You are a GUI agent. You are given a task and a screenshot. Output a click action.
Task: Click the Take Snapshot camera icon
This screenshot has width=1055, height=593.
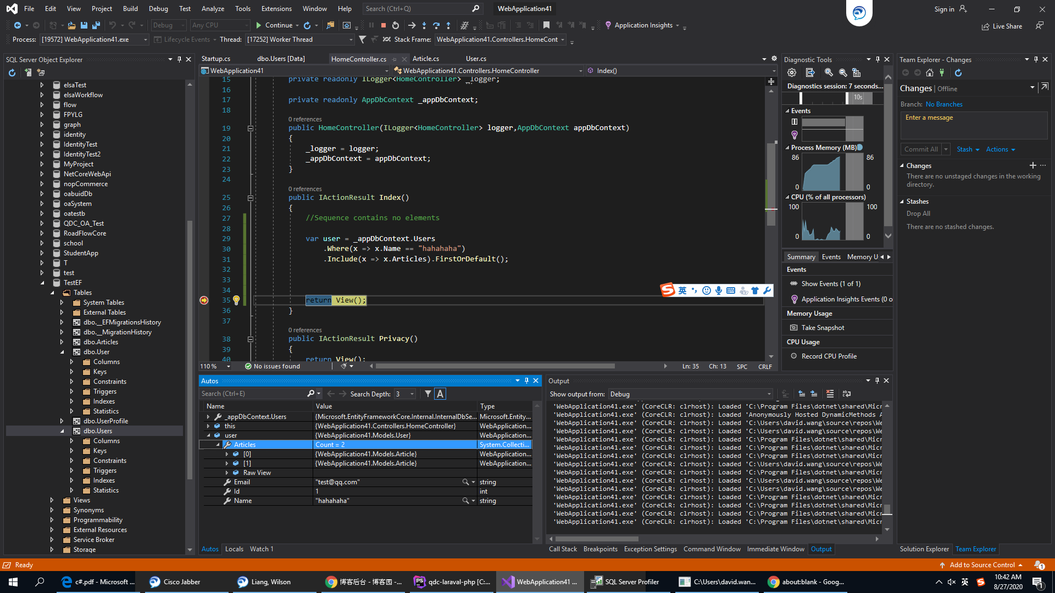coord(793,328)
